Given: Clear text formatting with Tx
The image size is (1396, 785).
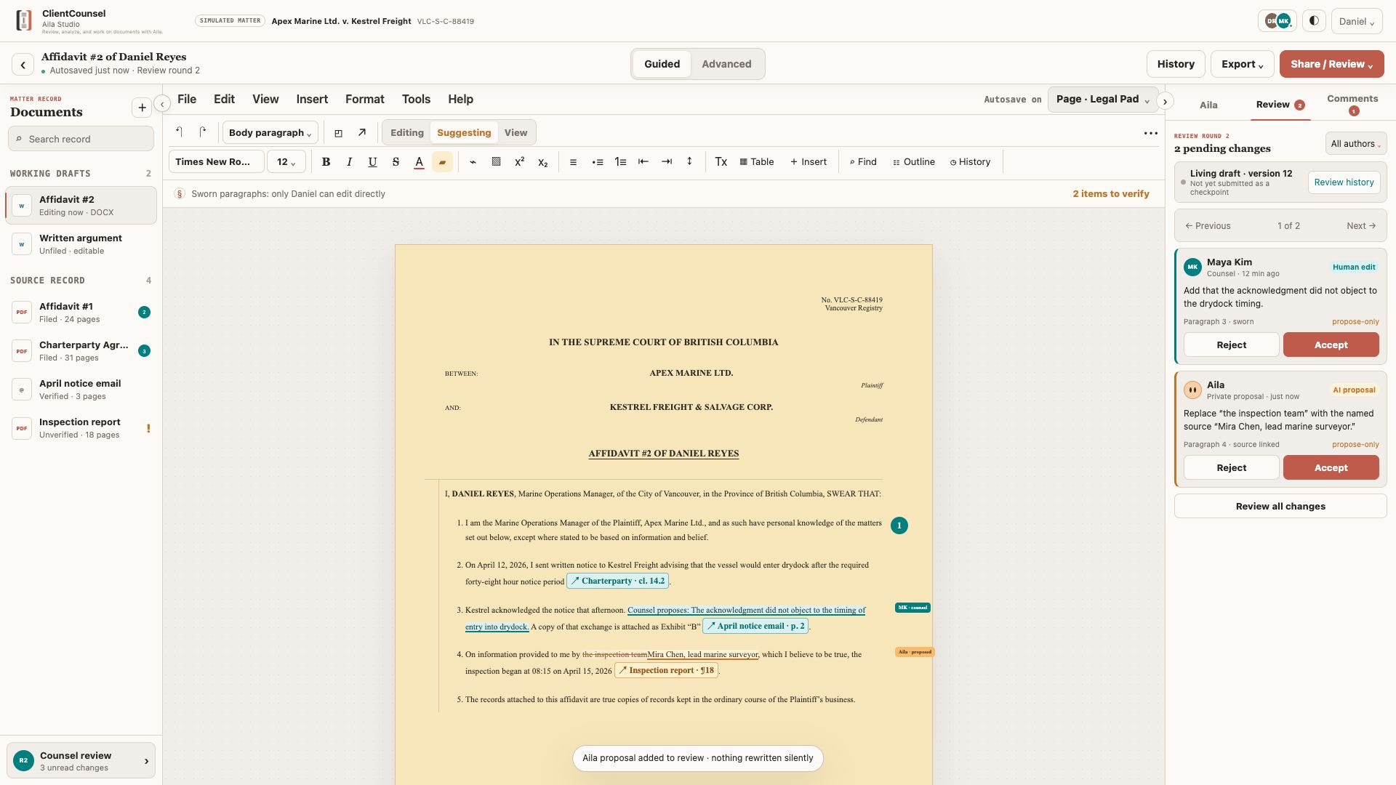Looking at the screenshot, I should (x=721, y=162).
